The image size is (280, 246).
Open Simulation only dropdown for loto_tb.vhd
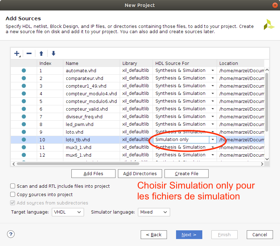(213, 140)
